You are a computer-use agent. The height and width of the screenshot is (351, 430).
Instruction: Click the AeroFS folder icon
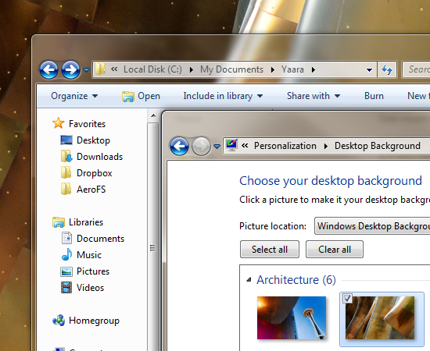coord(66,189)
